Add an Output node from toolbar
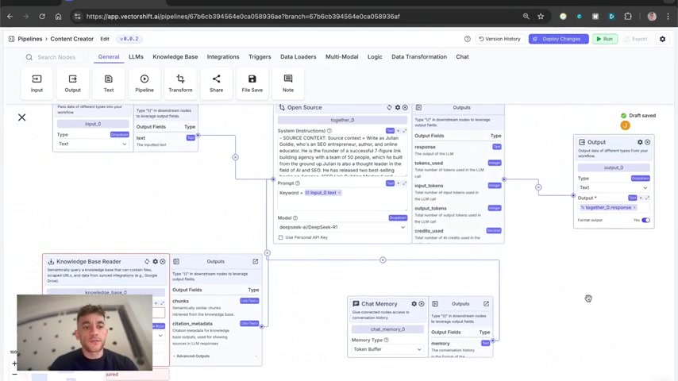 click(x=73, y=83)
